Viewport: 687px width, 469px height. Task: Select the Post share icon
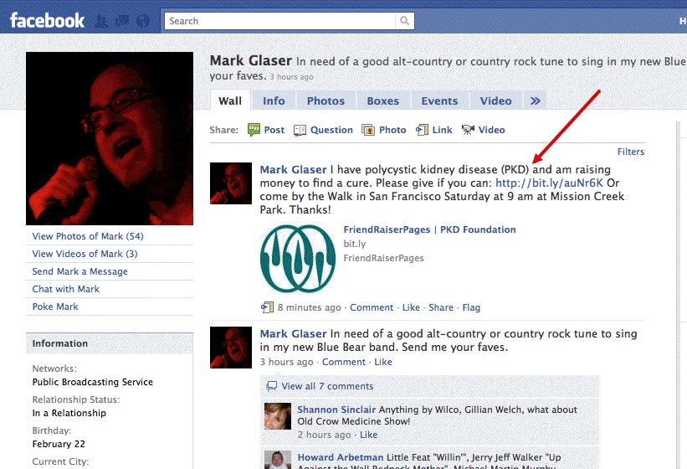pos(254,130)
